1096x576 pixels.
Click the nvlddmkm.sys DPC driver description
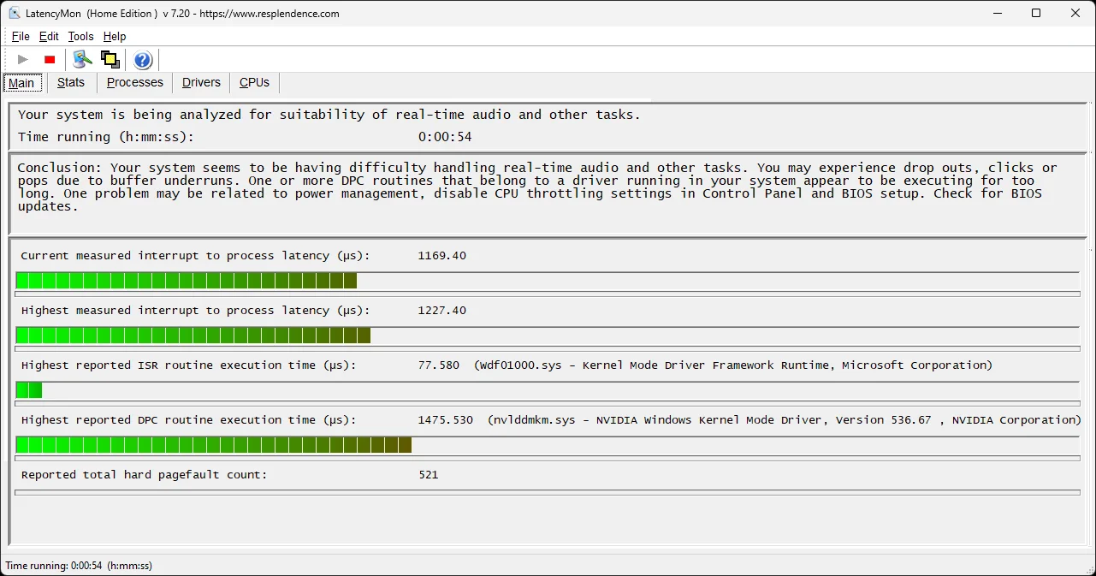click(x=785, y=420)
